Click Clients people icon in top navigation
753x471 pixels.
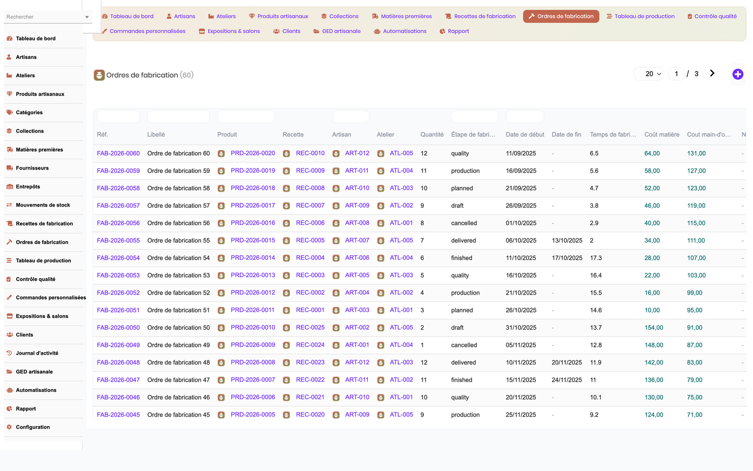pos(276,31)
